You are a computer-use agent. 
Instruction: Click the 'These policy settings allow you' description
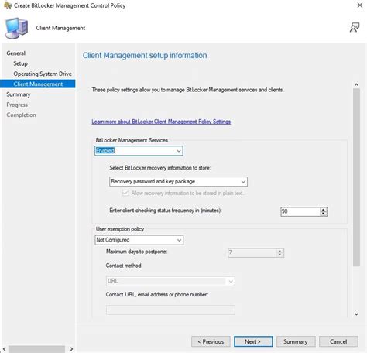click(x=187, y=90)
